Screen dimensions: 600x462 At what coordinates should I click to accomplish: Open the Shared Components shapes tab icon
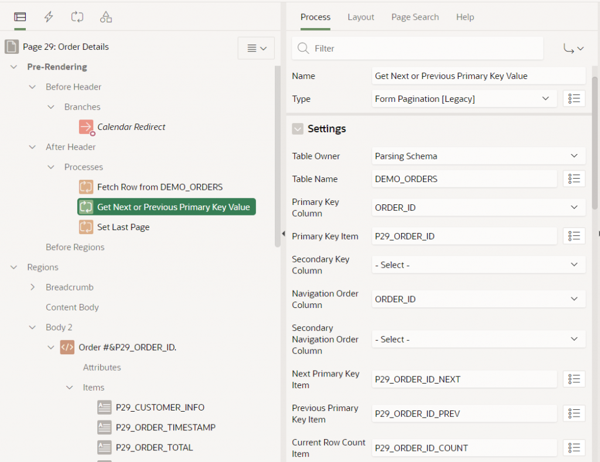click(x=106, y=17)
